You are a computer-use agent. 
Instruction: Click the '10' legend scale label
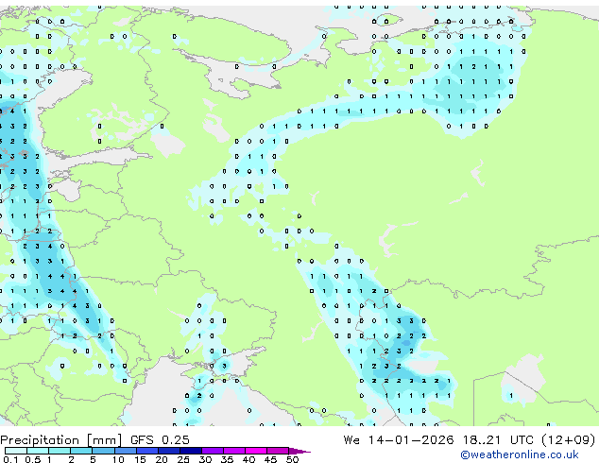pyautogui.click(x=118, y=459)
